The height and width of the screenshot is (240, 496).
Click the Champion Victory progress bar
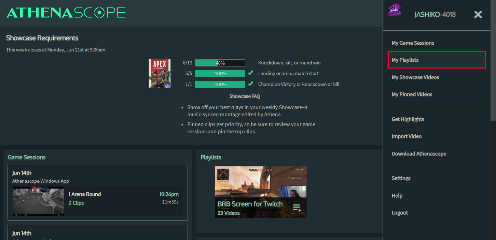[x=220, y=84]
